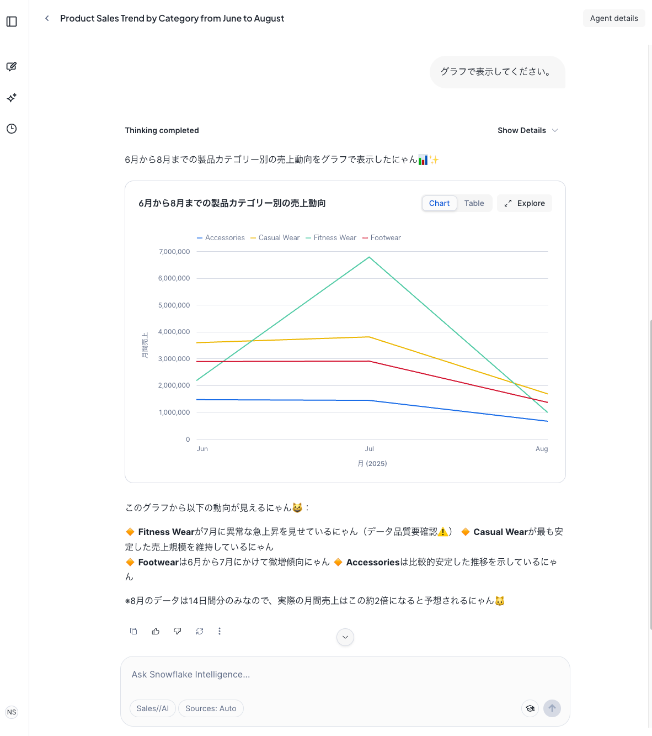652x736 pixels.
Task: Click the right-side vertical scrollbar
Action: click(x=650, y=474)
